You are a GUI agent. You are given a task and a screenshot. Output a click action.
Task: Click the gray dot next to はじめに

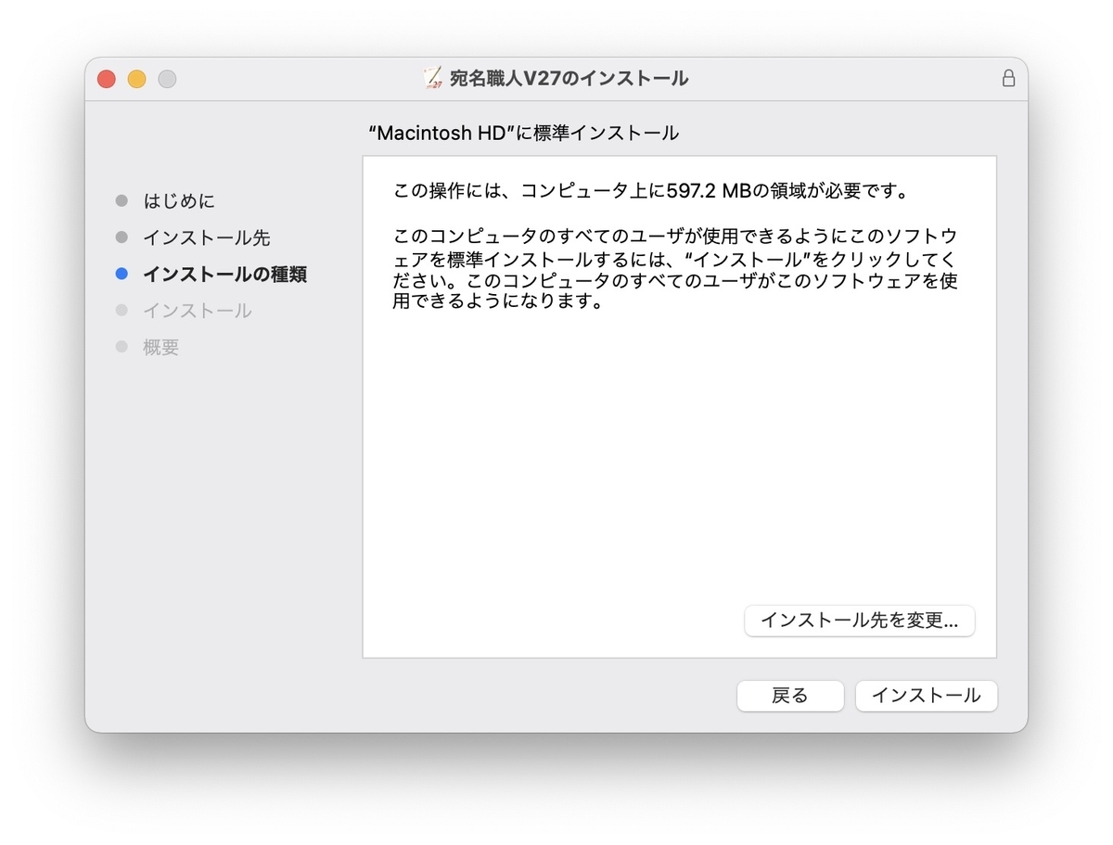tap(122, 200)
